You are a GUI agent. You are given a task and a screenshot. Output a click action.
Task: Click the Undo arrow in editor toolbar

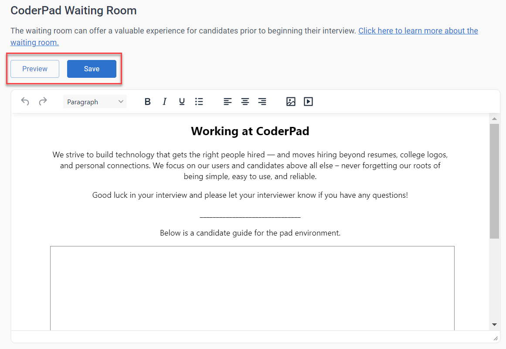(x=25, y=102)
